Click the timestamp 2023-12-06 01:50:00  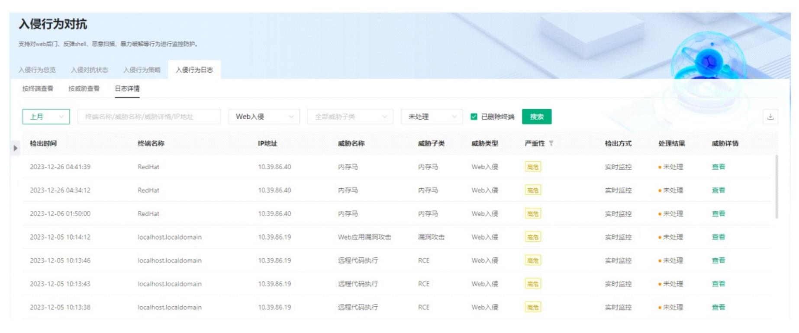coord(60,213)
